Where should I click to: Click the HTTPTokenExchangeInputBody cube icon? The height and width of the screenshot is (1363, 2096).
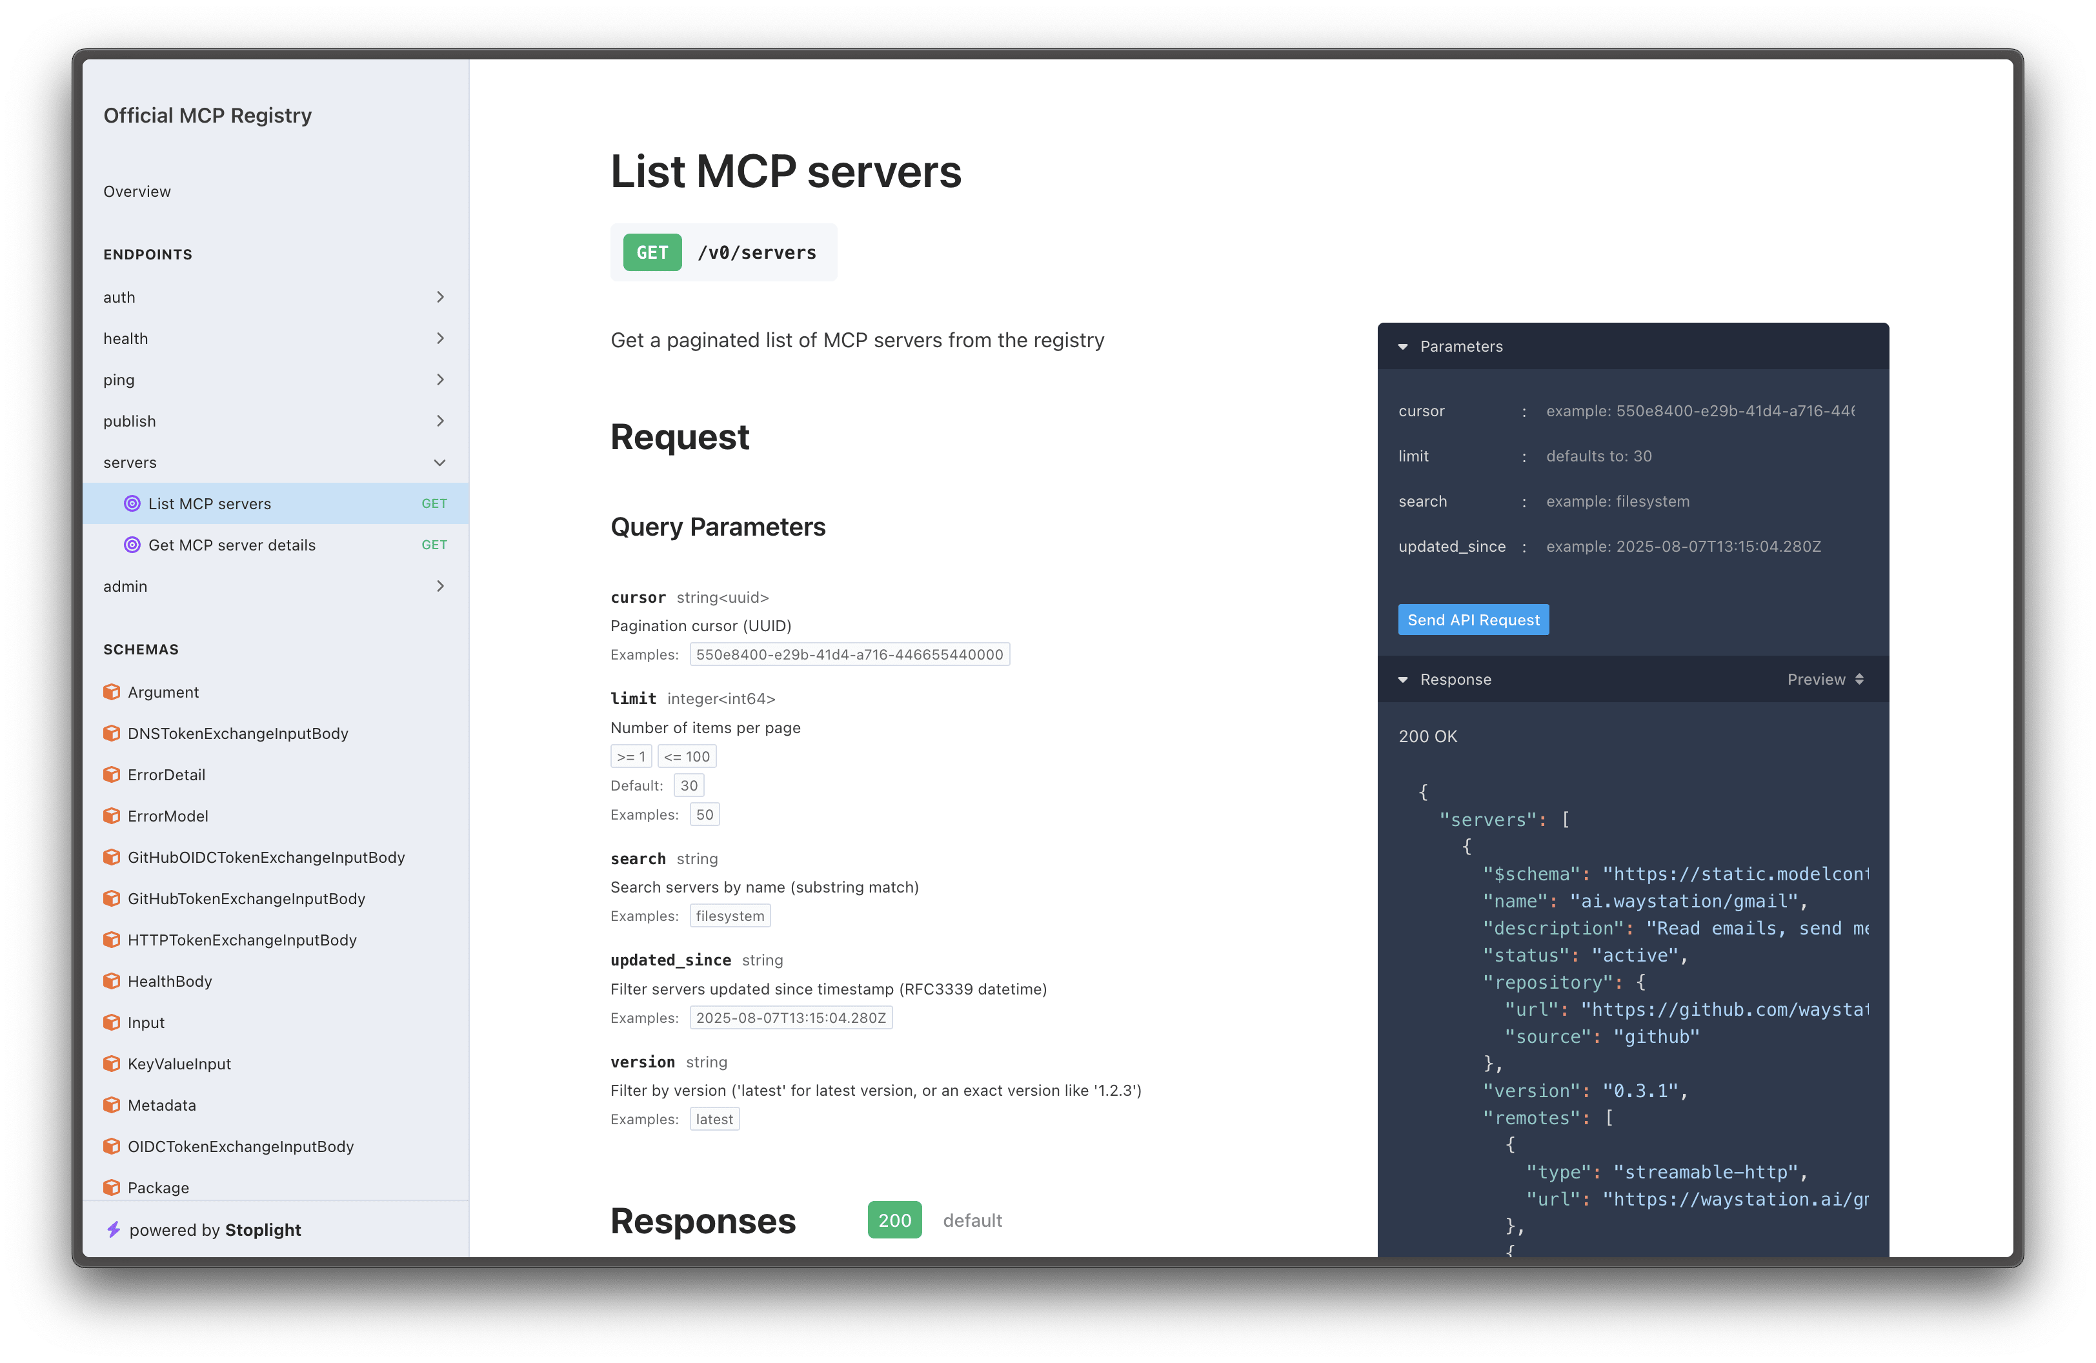112,940
